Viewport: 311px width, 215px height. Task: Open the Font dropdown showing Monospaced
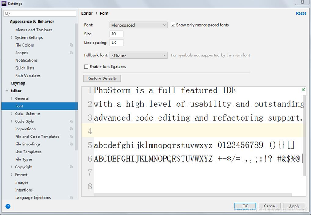[x=139, y=25]
